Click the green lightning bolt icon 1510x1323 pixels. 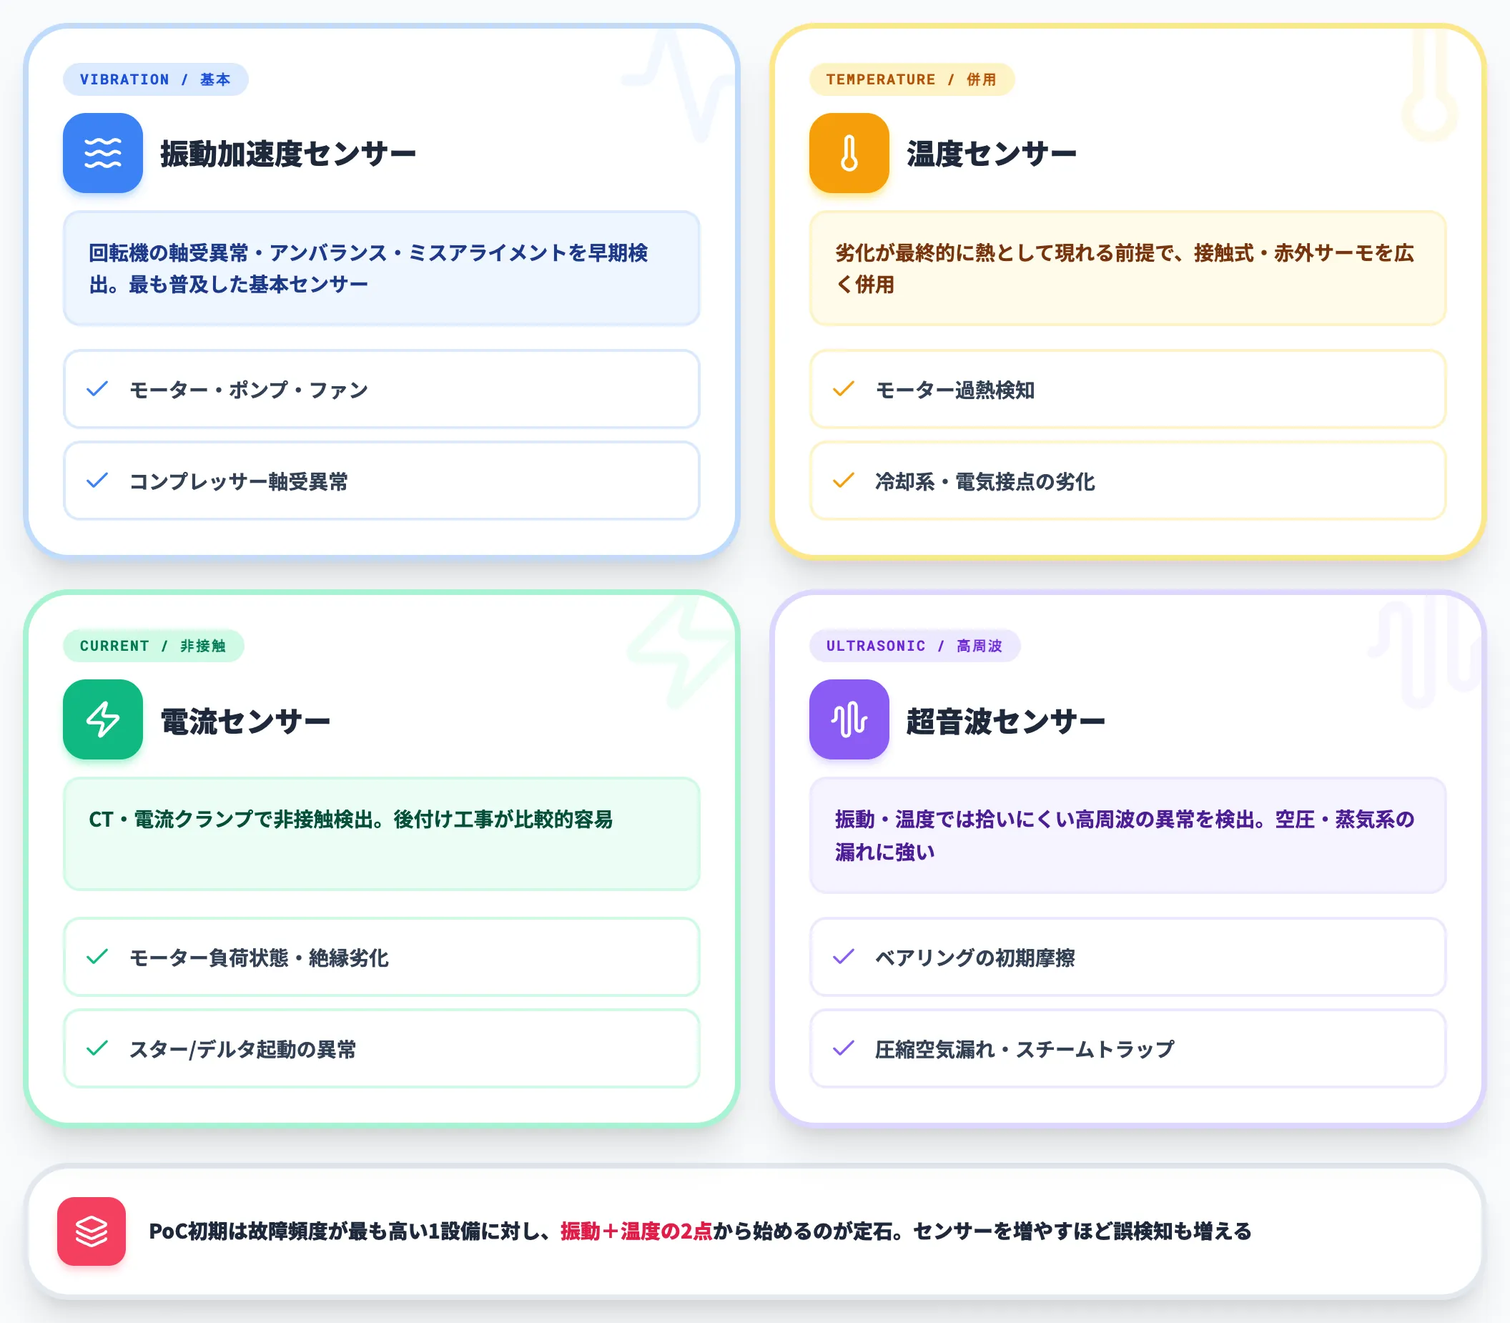coord(102,719)
